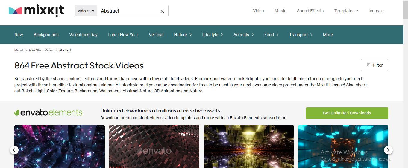The height and width of the screenshot is (168, 408).
Task: Expand the Animals category submenu
Action: click(243, 35)
